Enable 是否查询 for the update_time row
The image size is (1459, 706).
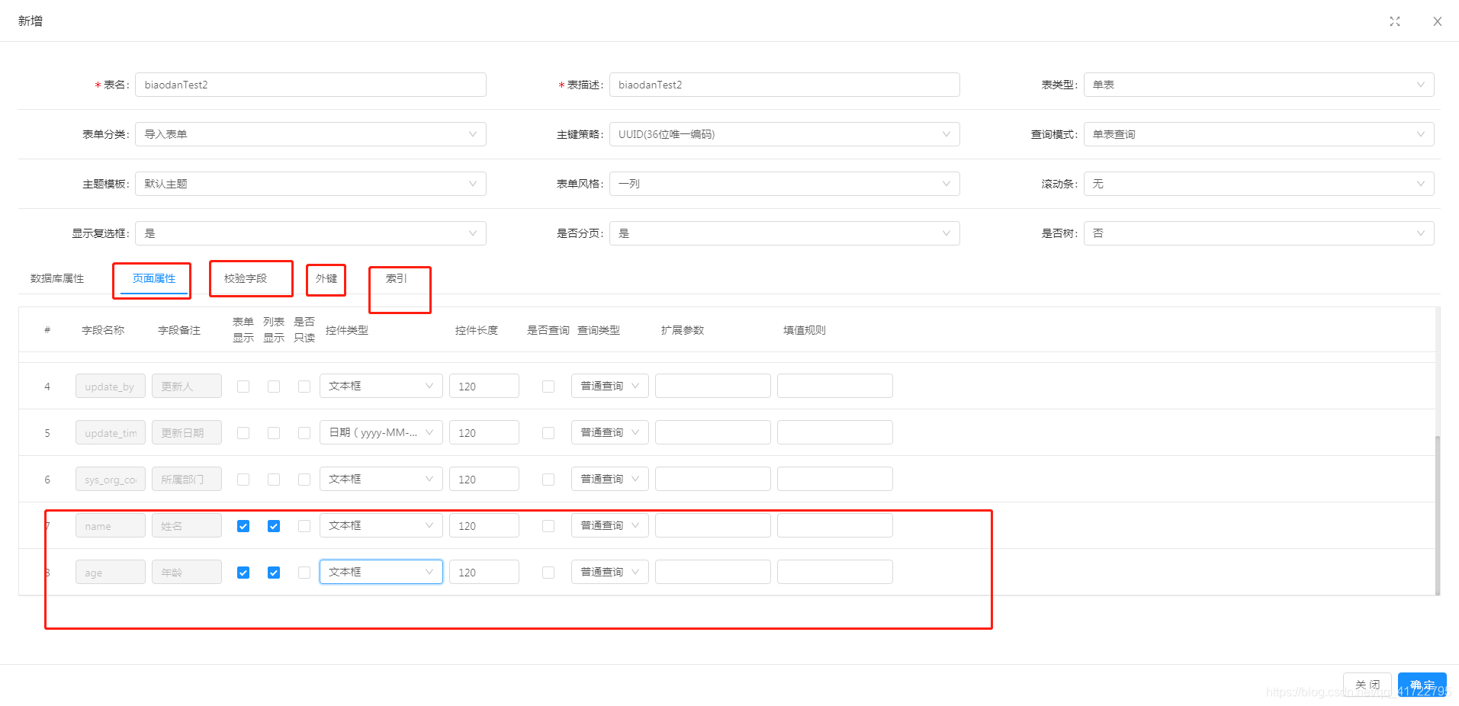point(548,433)
